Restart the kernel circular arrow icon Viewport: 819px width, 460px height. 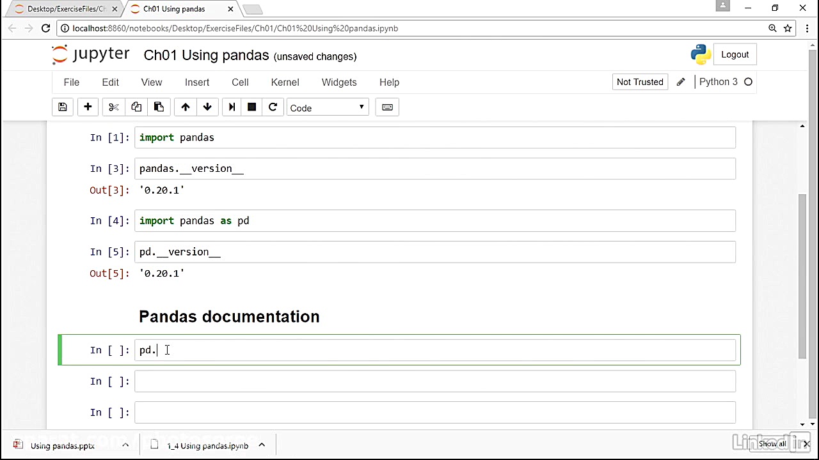[x=273, y=107]
